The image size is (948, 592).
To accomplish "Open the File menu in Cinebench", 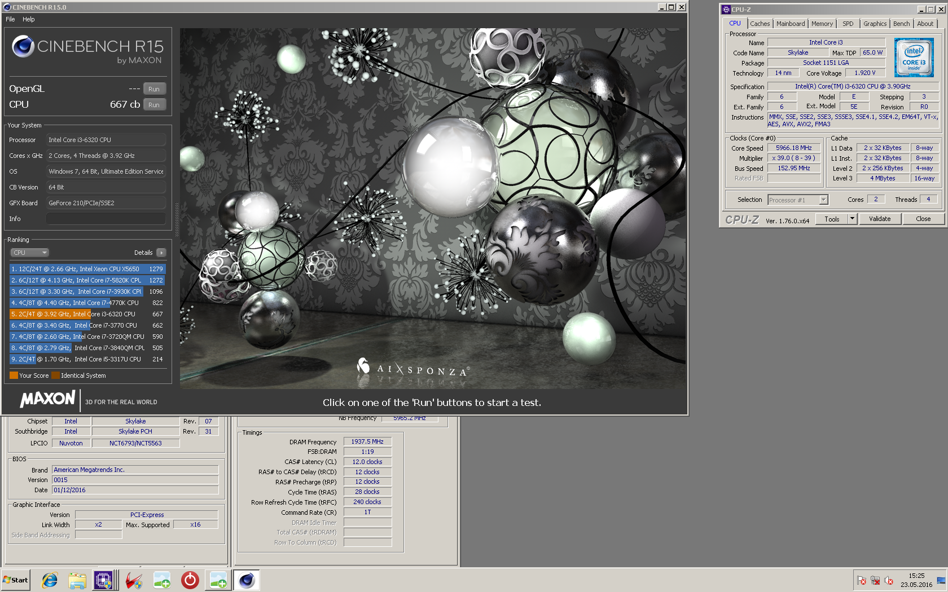I will pos(10,19).
